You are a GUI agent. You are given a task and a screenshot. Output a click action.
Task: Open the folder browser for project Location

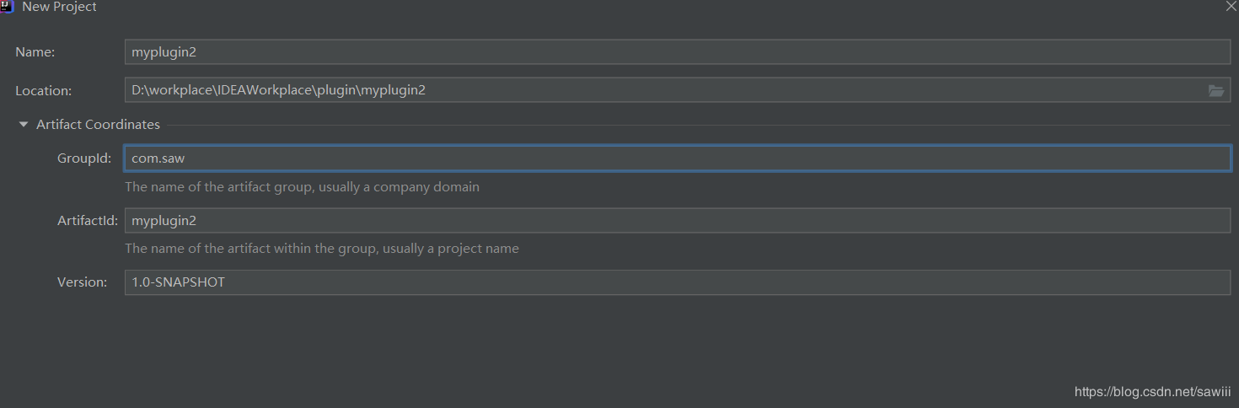(1215, 90)
